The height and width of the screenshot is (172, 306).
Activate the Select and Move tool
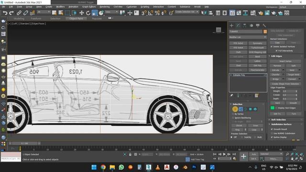82,13
